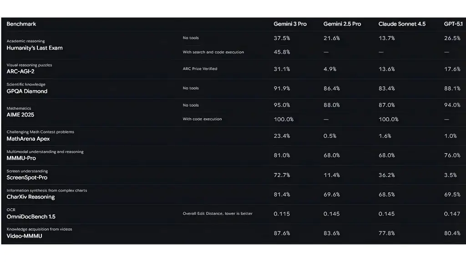Select the GPT-5.1 column header
Image resolution: width=466 pixels, height=262 pixels.
coord(453,24)
